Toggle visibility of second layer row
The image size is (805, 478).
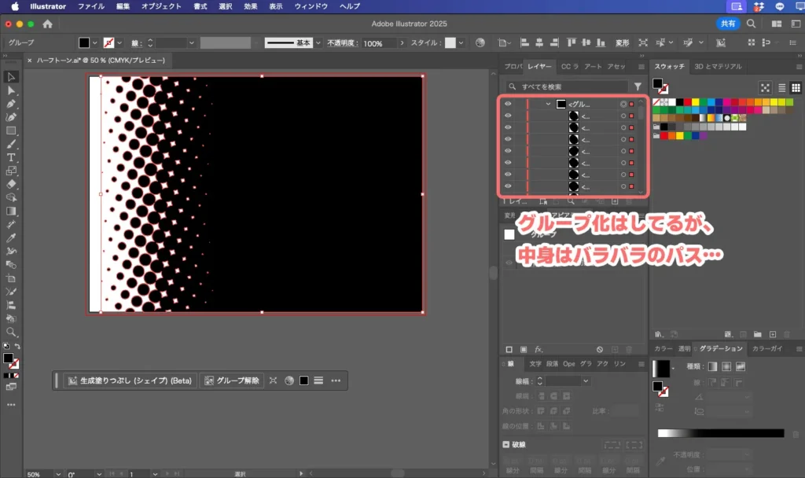click(508, 116)
